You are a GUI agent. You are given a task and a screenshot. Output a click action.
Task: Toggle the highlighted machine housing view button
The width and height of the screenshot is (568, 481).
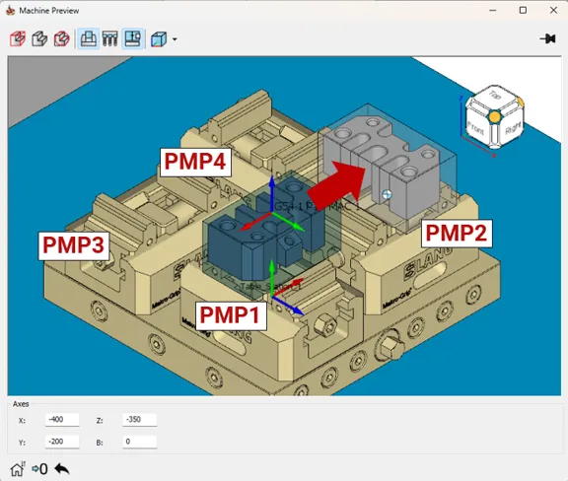click(132, 38)
